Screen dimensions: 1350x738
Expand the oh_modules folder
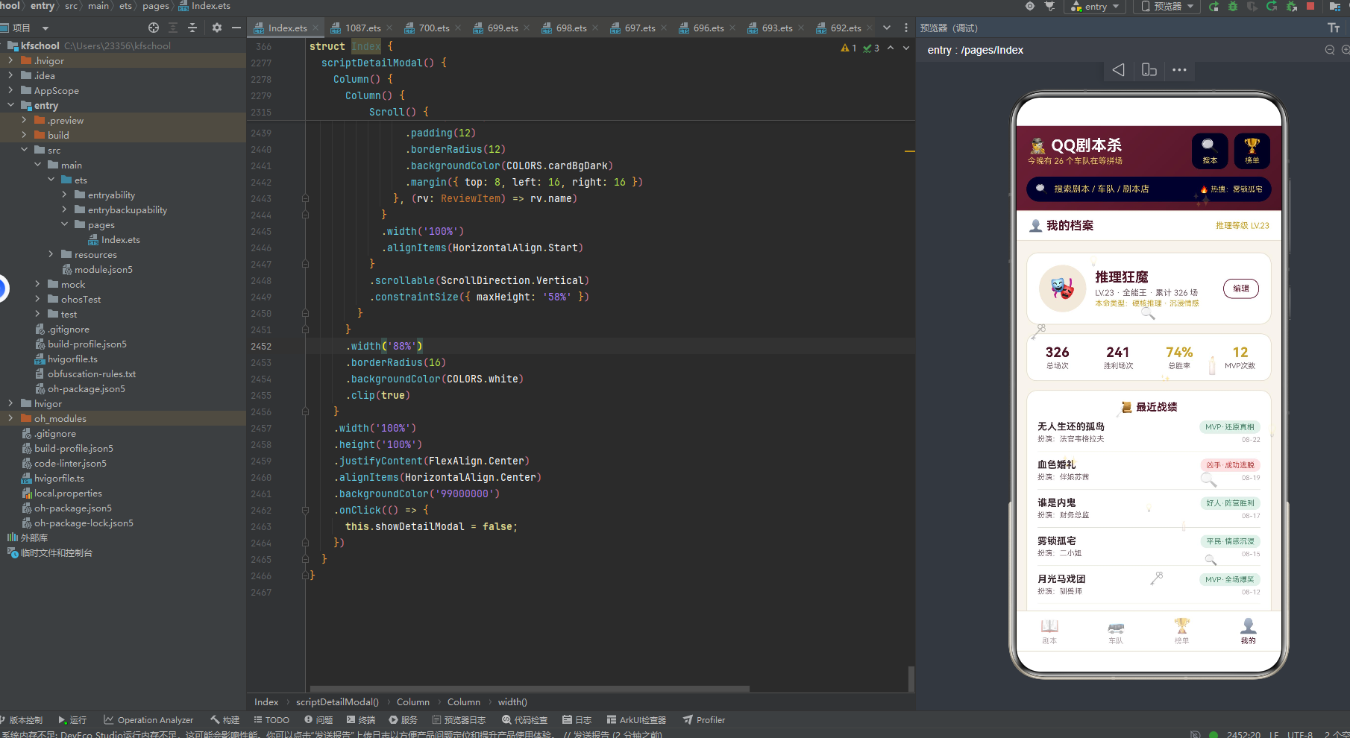point(10,418)
